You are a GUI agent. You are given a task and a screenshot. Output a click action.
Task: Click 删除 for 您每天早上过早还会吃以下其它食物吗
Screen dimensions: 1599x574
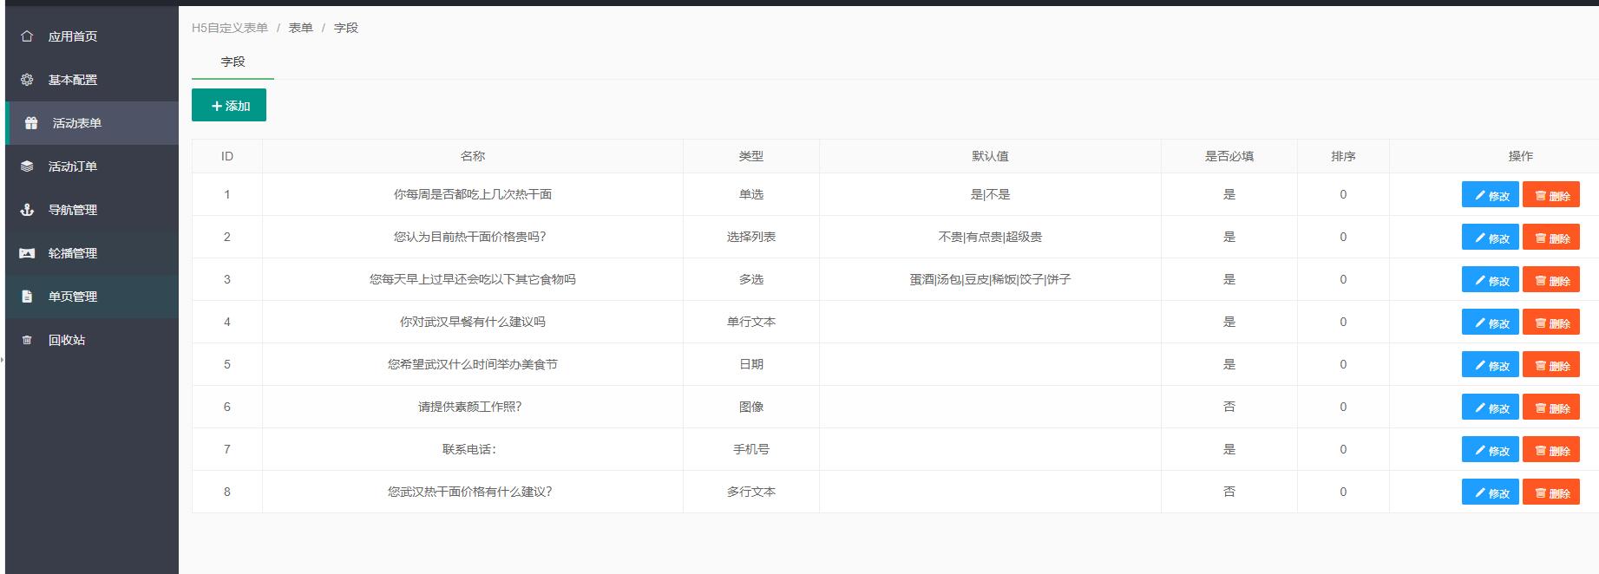click(1551, 280)
